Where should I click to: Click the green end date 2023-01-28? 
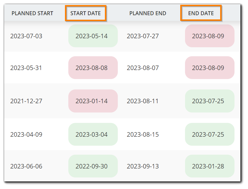(209, 166)
